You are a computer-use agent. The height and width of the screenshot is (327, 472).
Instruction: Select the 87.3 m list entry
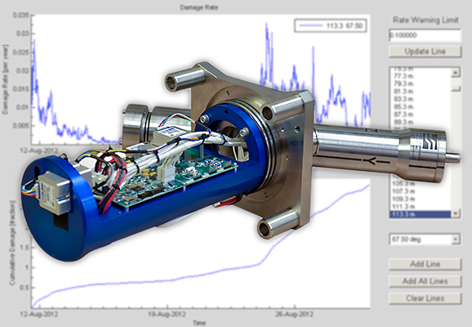pos(421,114)
